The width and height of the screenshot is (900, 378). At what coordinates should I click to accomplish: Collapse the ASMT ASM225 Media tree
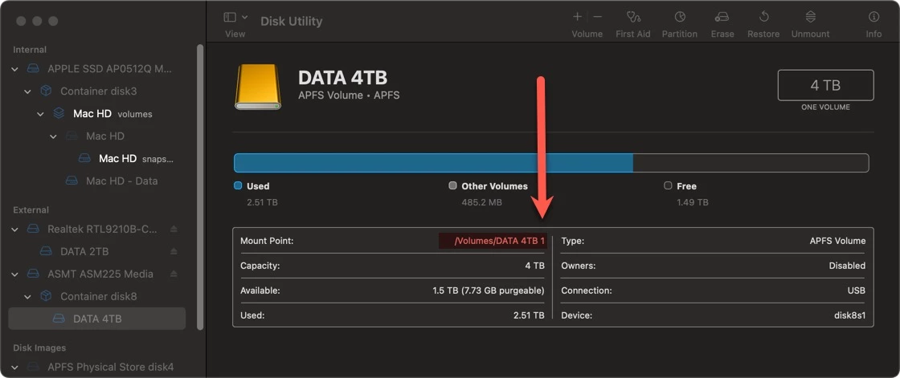coord(14,274)
